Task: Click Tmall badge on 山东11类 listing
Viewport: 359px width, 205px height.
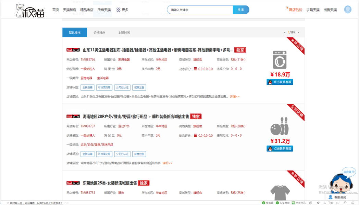Action: coord(73,50)
